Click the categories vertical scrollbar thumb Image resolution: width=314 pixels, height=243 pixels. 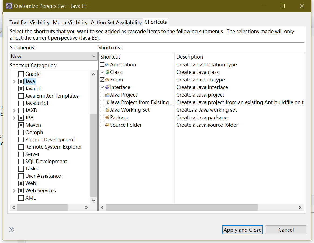(94, 155)
